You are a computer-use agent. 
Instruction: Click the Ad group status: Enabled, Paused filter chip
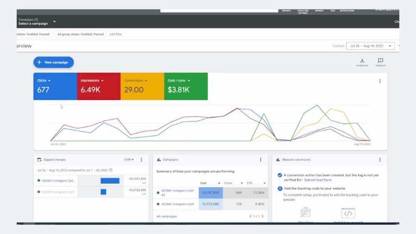pyautogui.click(x=80, y=34)
